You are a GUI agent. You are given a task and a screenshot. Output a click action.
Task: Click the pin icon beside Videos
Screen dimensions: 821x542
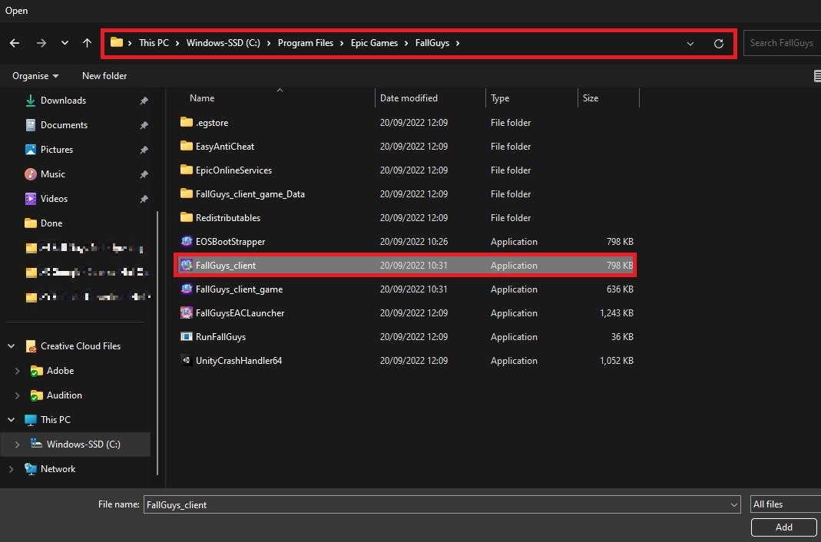pyautogui.click(x=144, y=200)
